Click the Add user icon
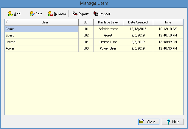 pyautogui.click(x=10, y=14)
